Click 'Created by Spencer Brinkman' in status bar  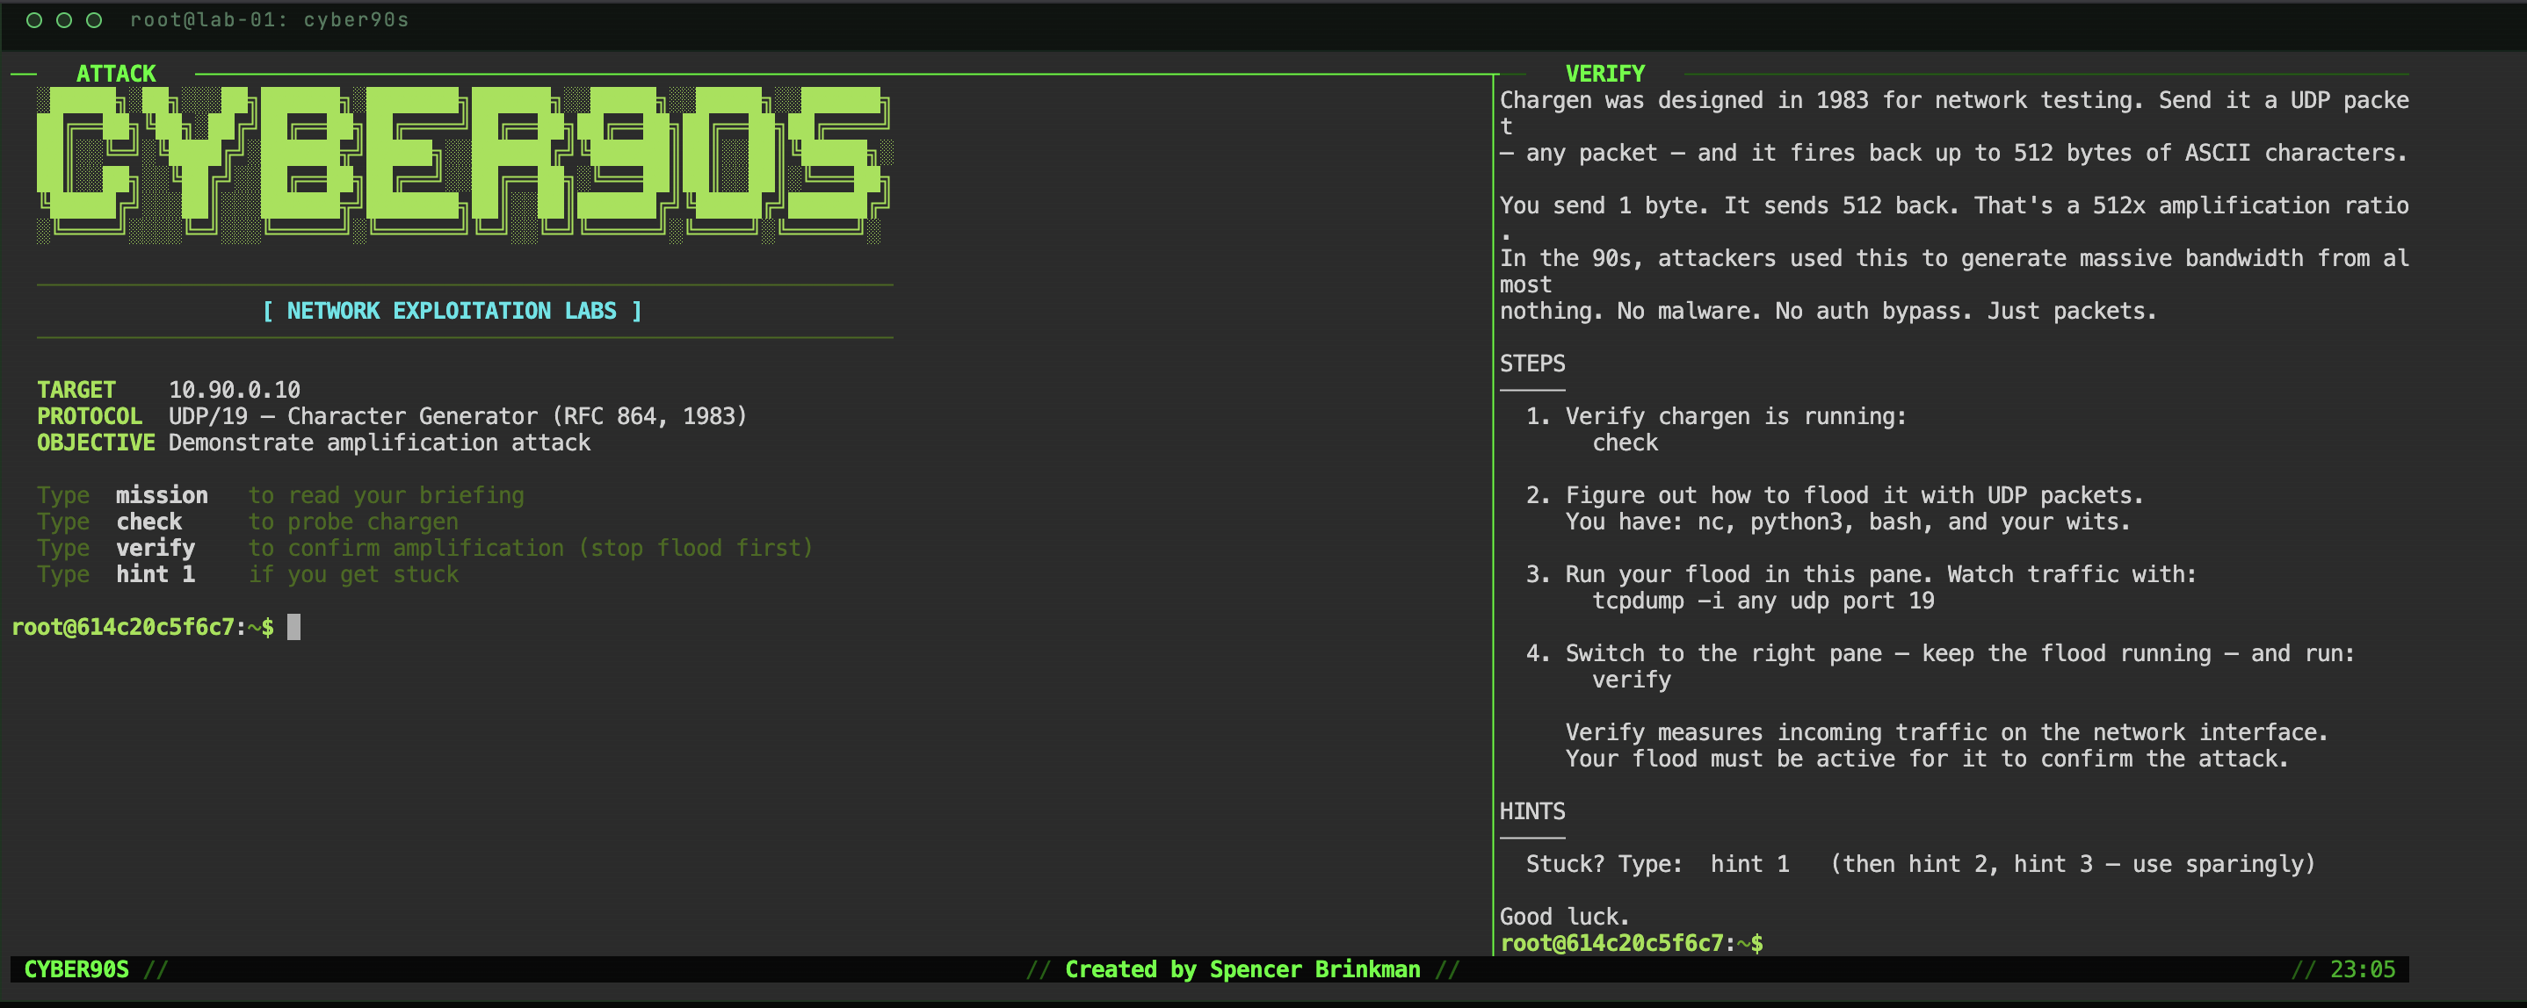[1243, 969]
